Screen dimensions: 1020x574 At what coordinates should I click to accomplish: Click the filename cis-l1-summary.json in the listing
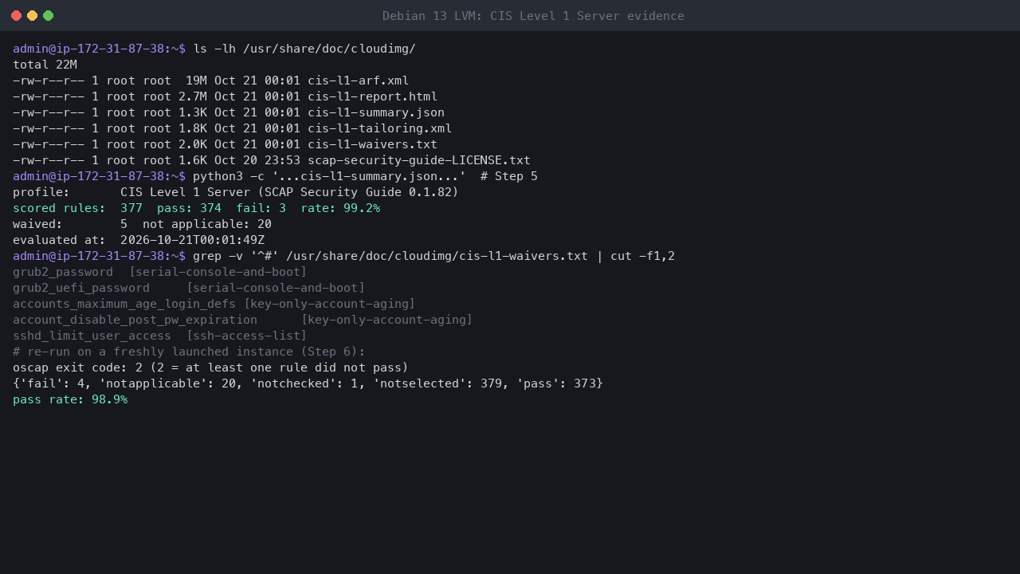[x=376, y=112]
